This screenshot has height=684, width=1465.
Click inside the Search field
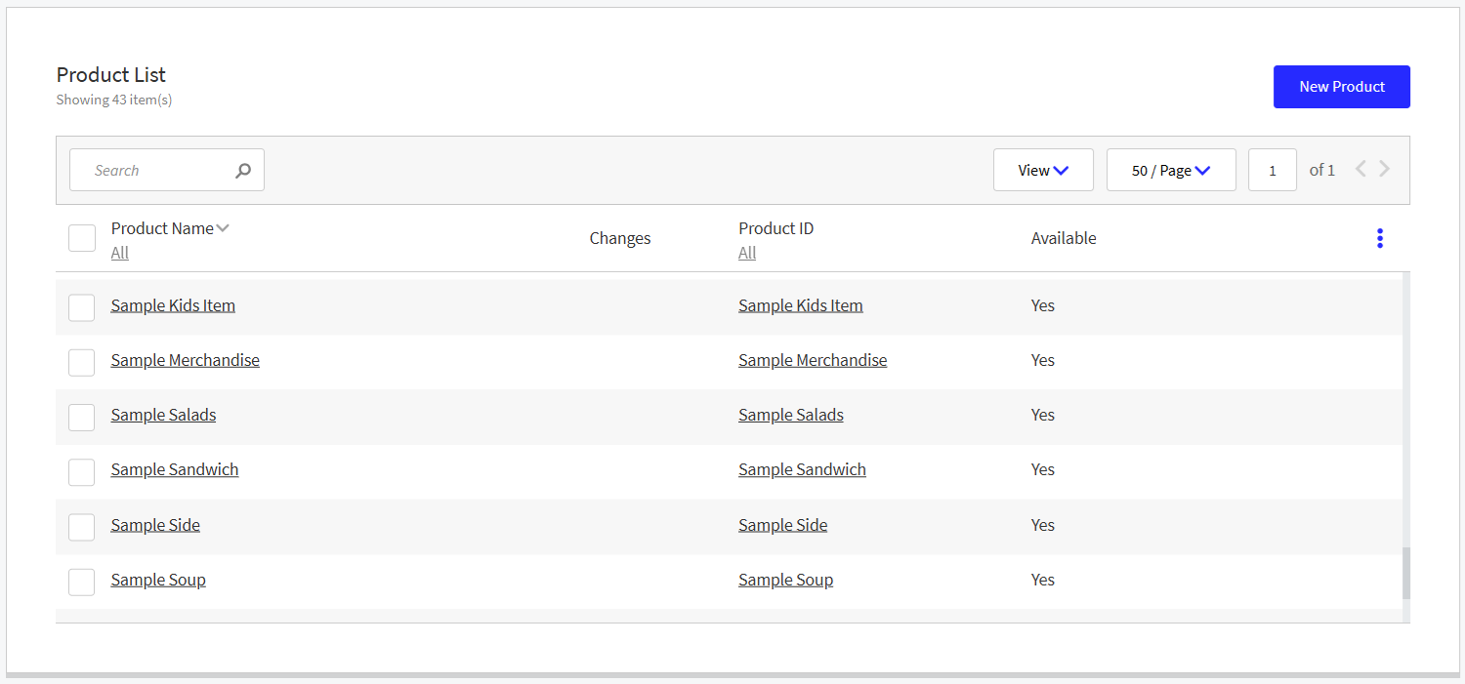coord(146,169)
